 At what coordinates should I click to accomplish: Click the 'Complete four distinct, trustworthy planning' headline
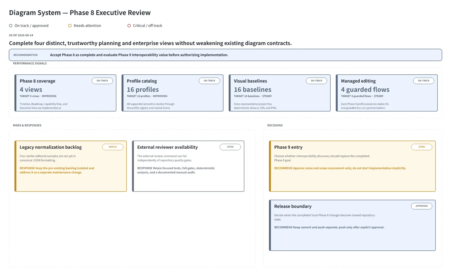[x=150, y=43]
